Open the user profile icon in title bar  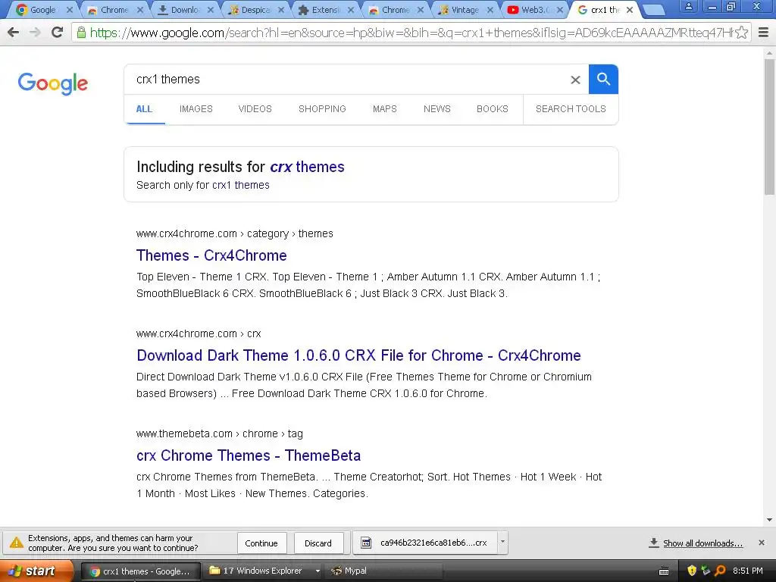click(688, 7)
